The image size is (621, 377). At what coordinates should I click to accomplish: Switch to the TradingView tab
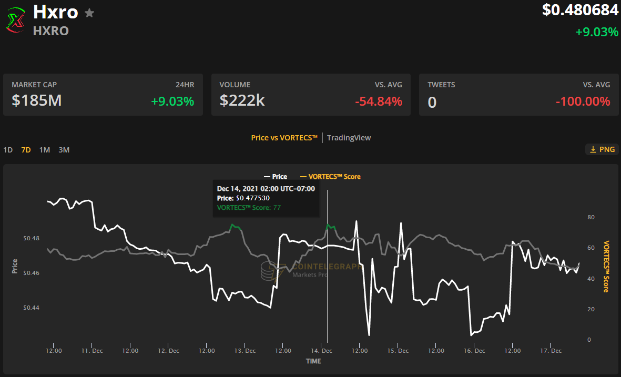click(349, 137)
